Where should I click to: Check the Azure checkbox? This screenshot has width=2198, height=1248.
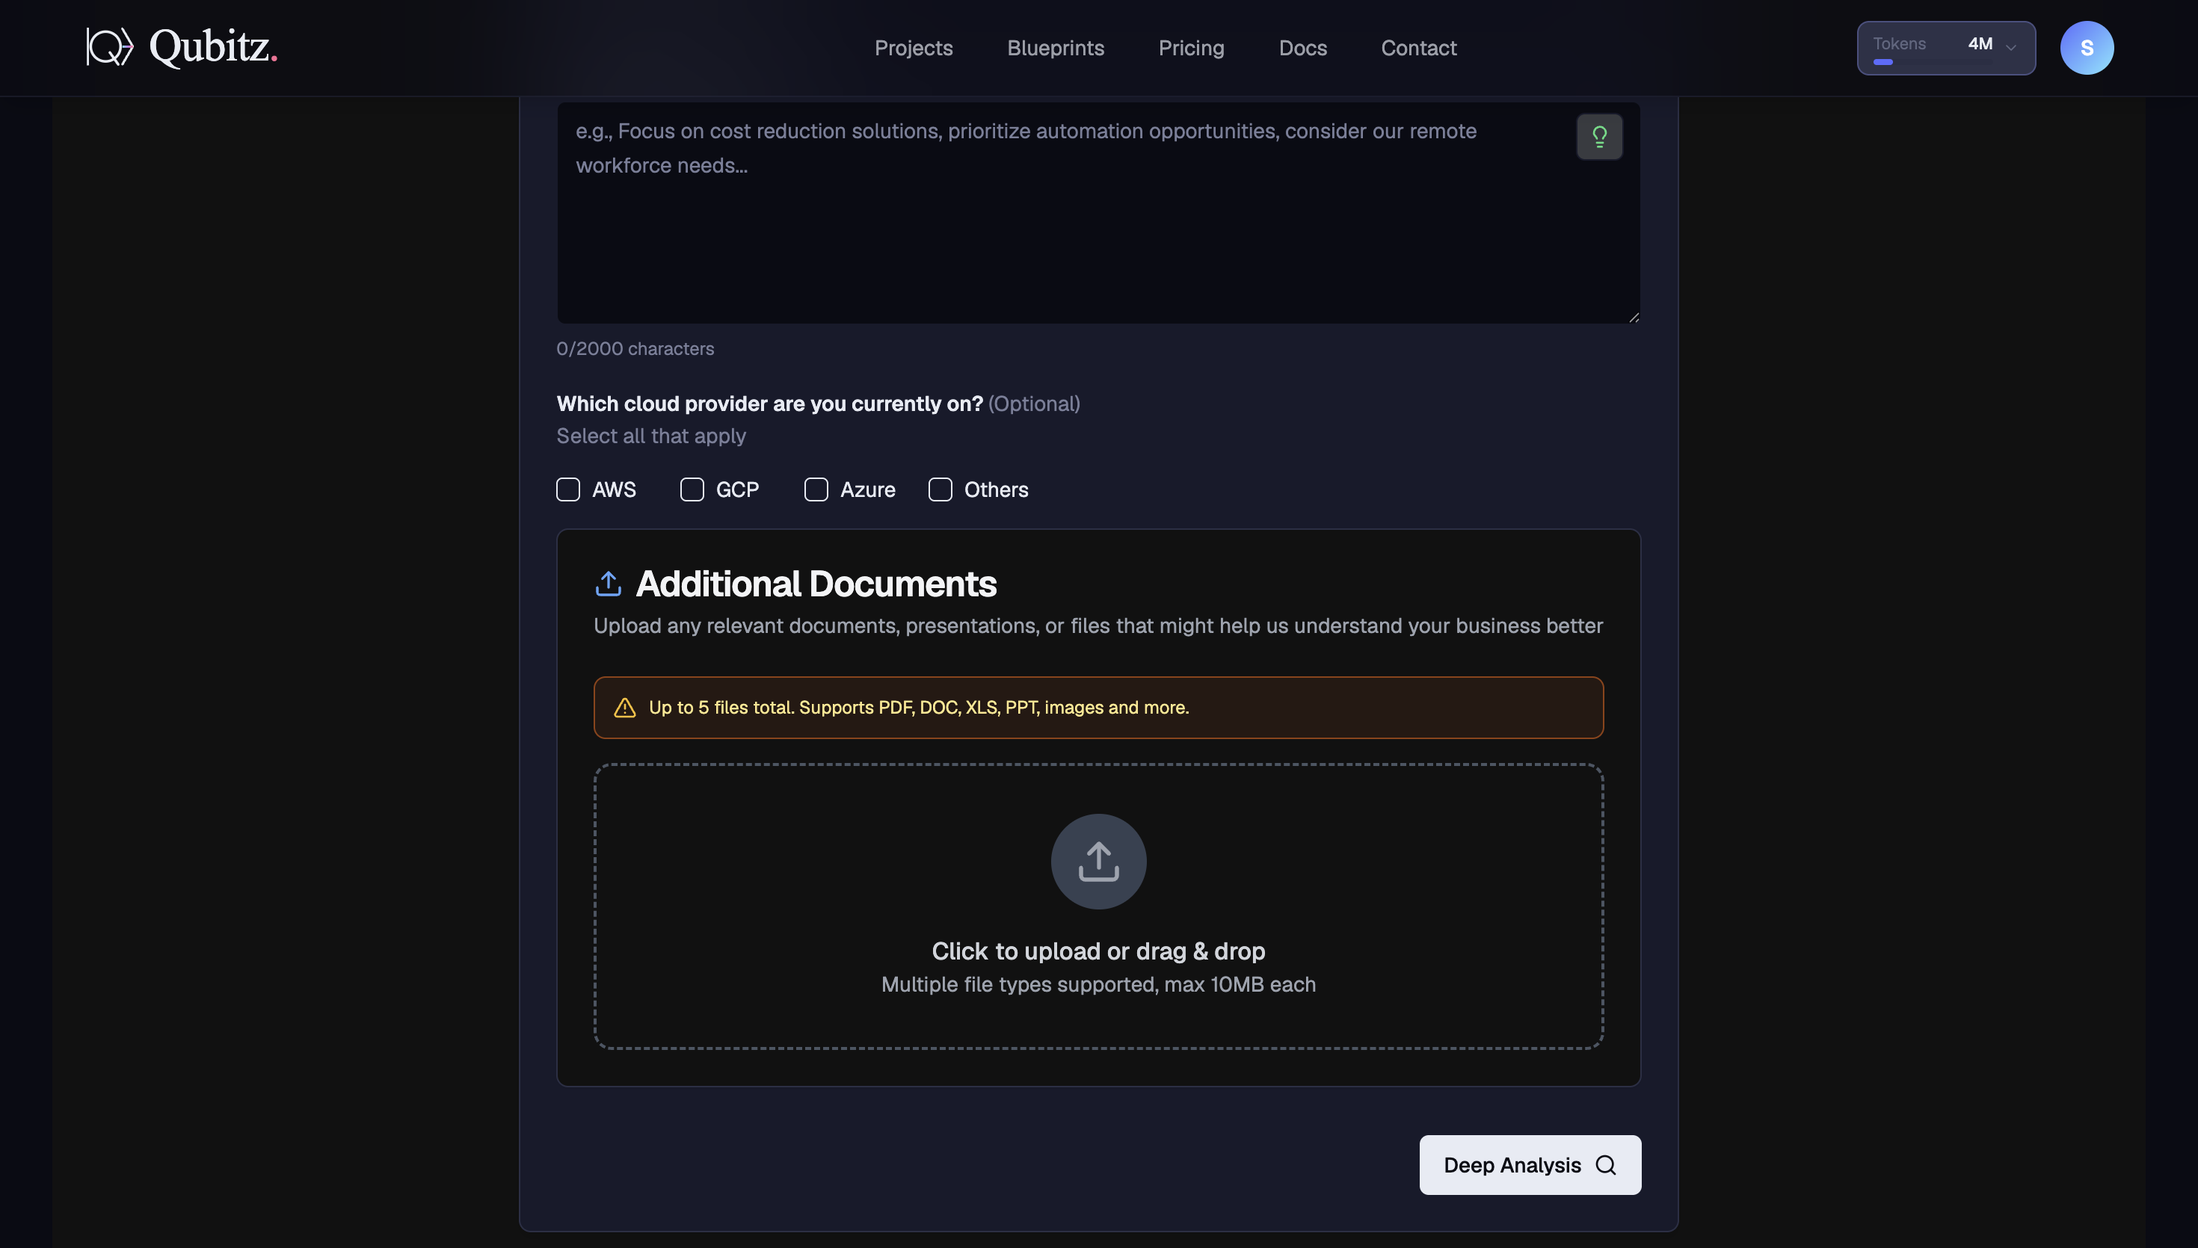click(x=816, y=489)
